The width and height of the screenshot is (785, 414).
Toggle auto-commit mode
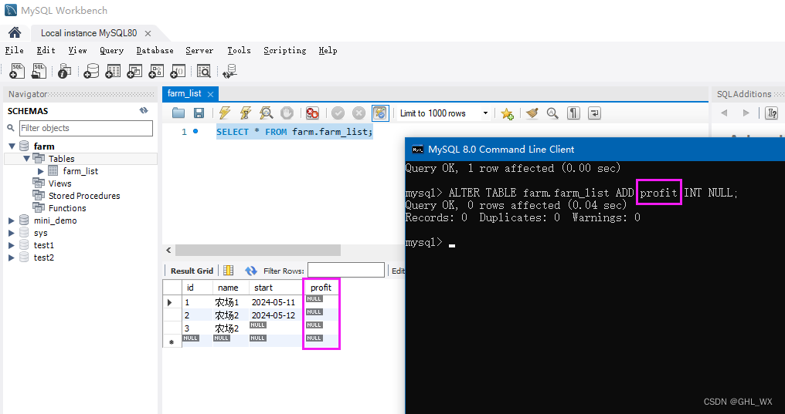(380, 113)
